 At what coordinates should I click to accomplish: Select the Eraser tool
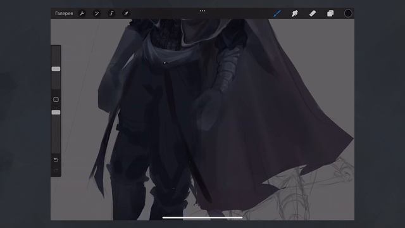(x=313, y=13)
